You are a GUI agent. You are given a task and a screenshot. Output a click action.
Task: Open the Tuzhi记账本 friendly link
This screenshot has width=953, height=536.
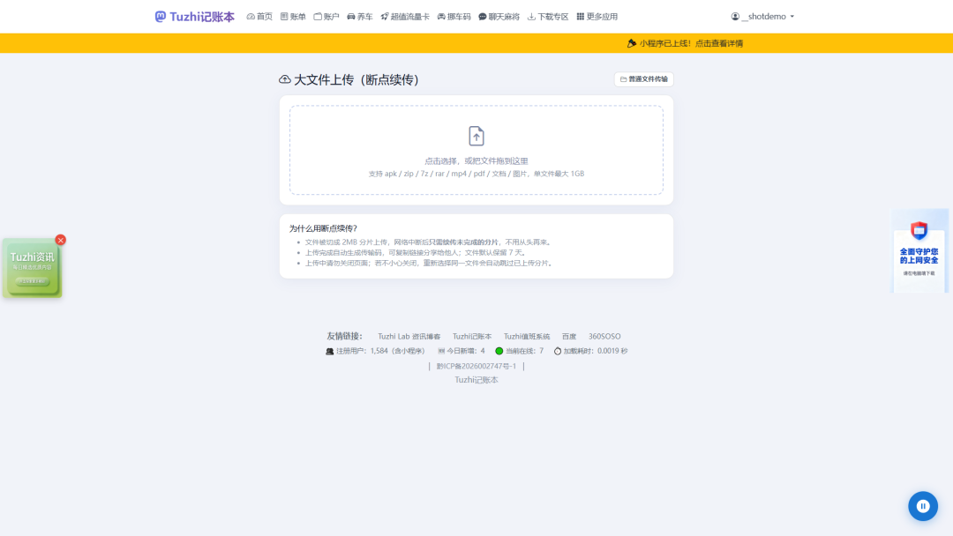pyautogui.click(x=471, y=336)
